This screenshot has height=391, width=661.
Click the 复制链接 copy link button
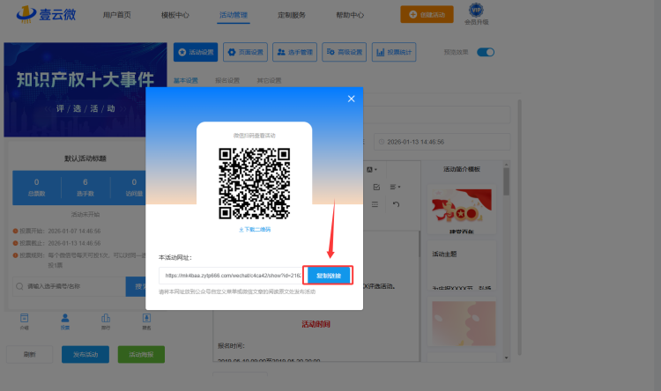328,276
